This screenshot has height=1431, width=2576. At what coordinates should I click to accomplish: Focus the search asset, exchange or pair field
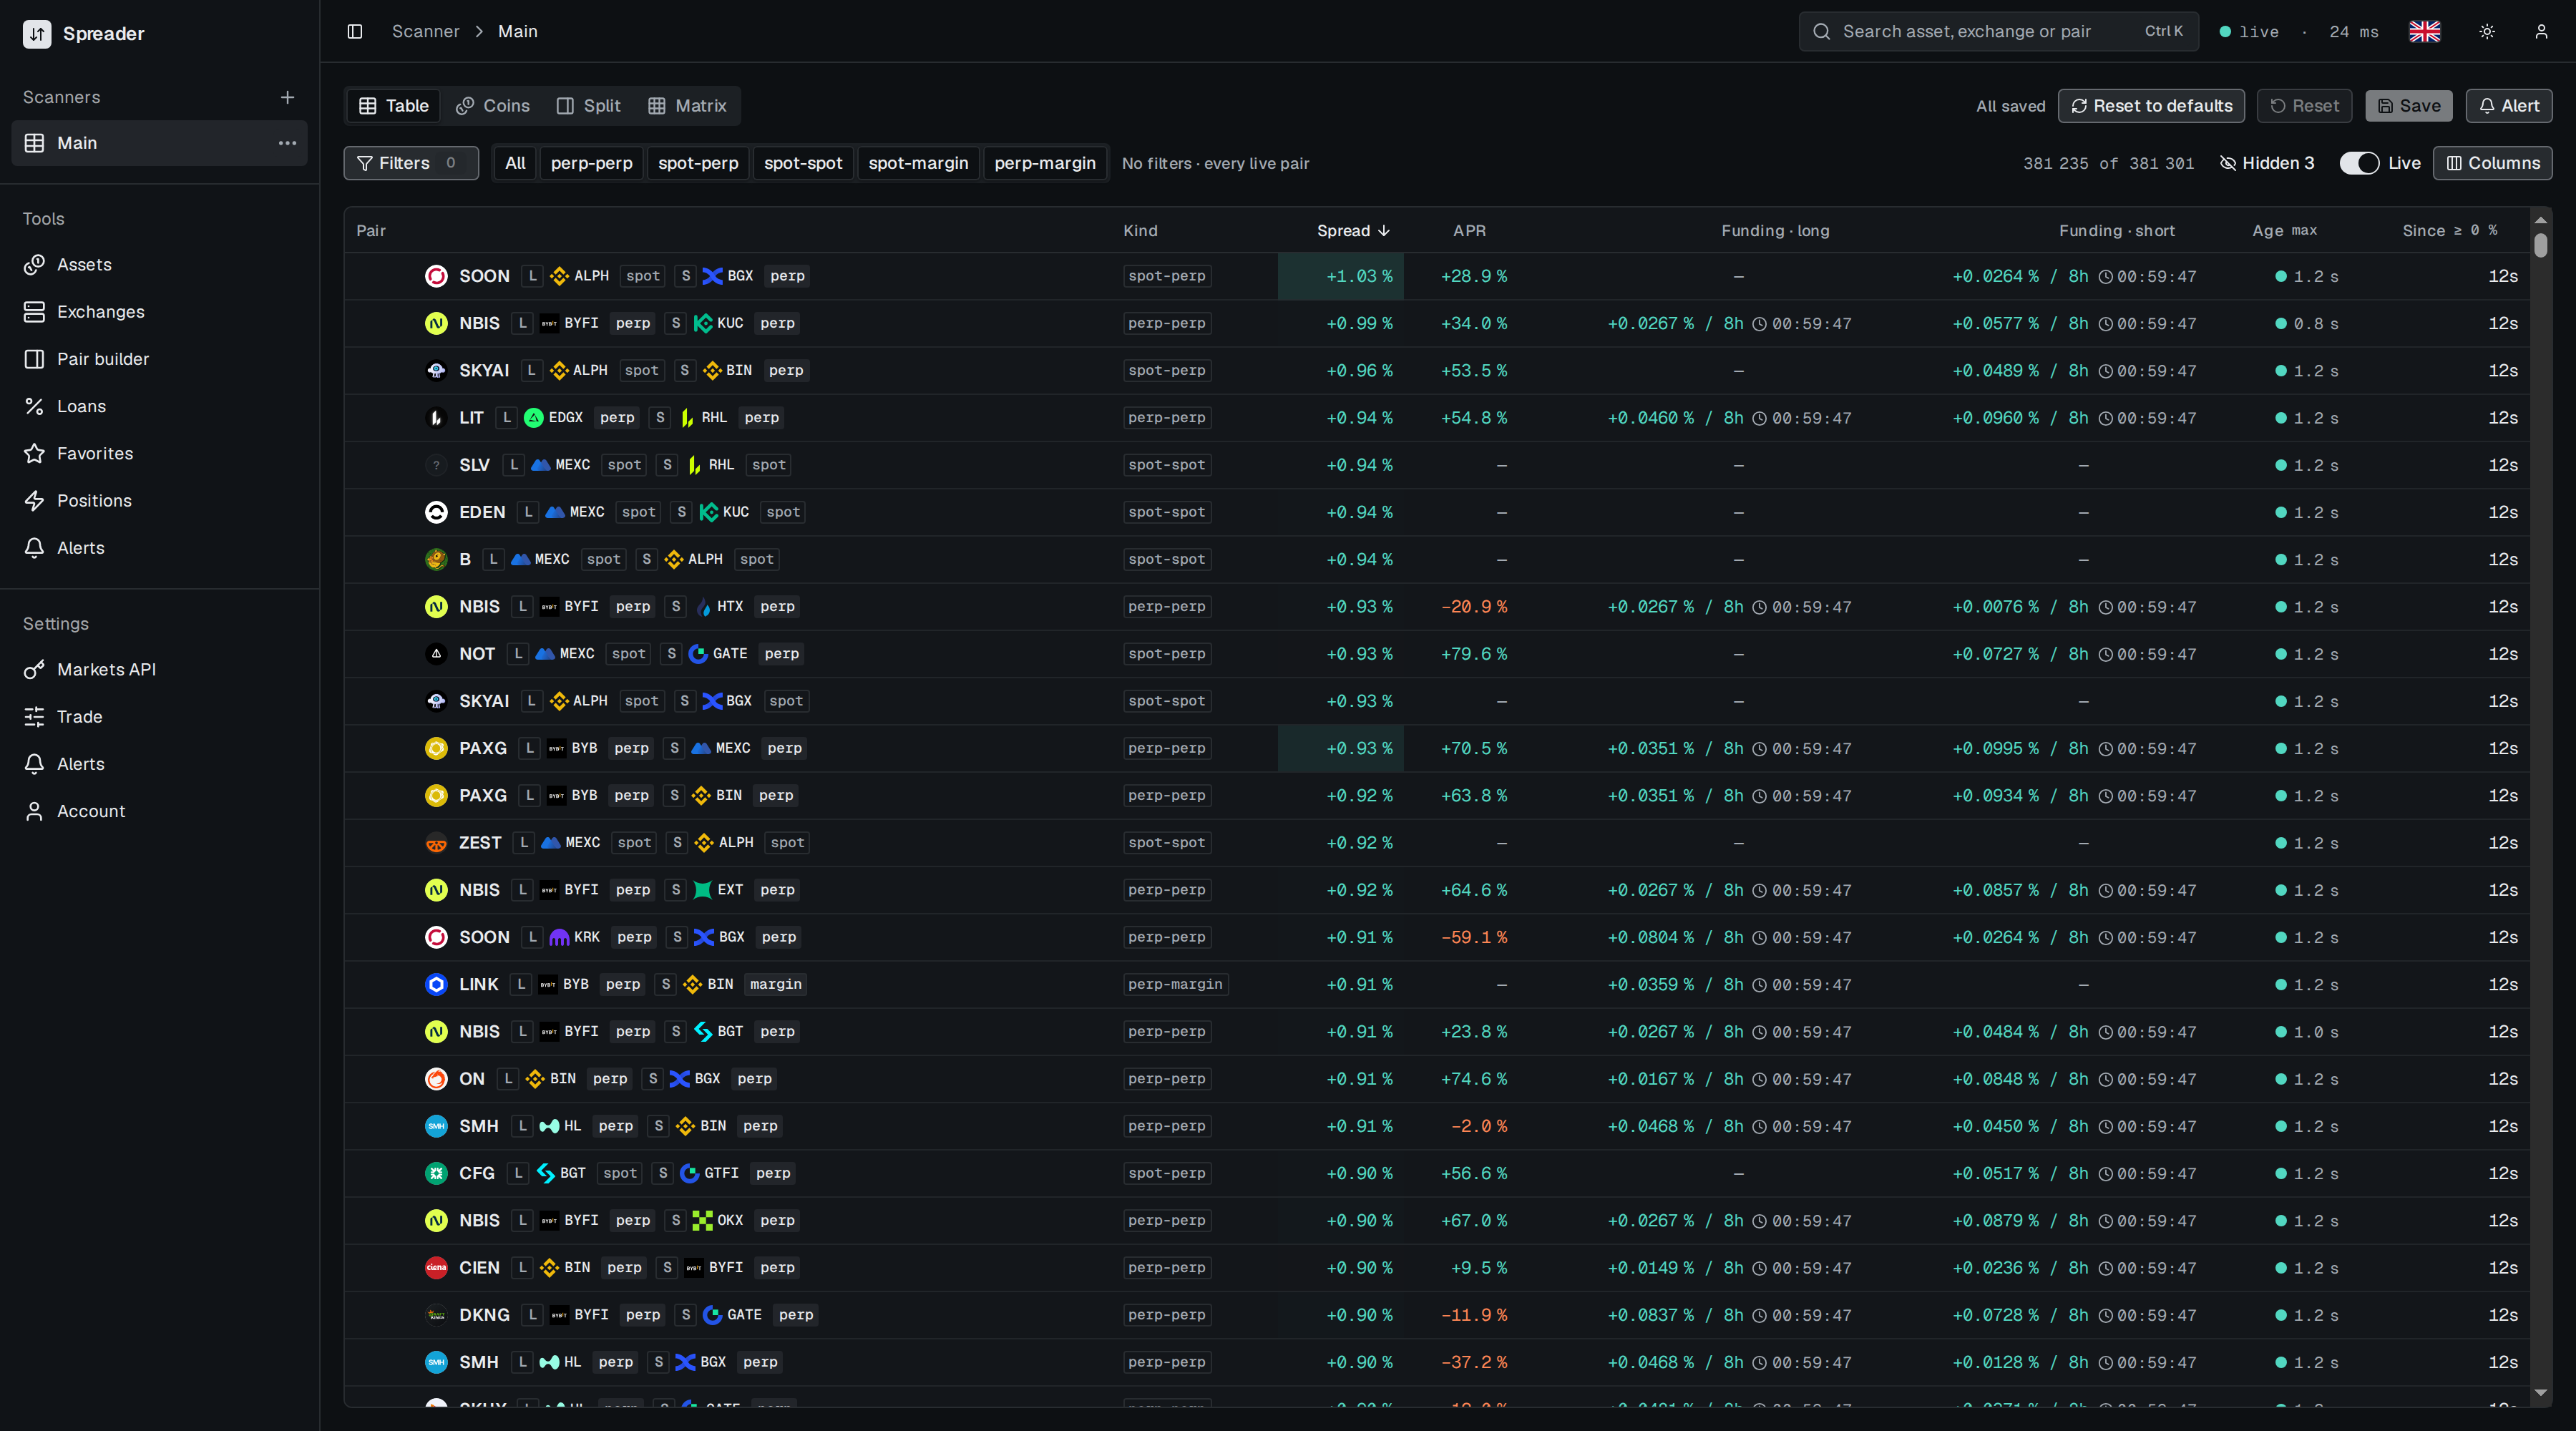point(1998,31)
